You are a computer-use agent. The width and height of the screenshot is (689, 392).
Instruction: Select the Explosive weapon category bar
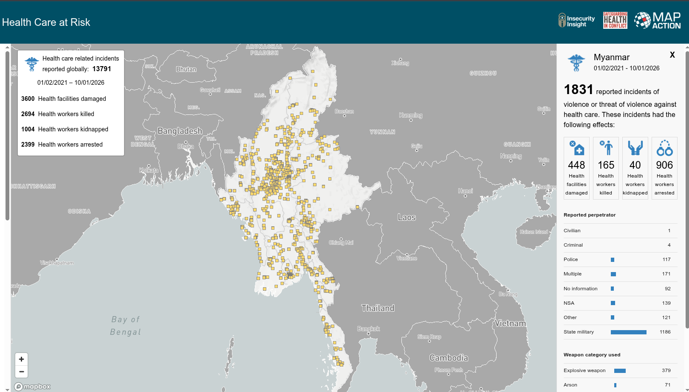point(620,371)
